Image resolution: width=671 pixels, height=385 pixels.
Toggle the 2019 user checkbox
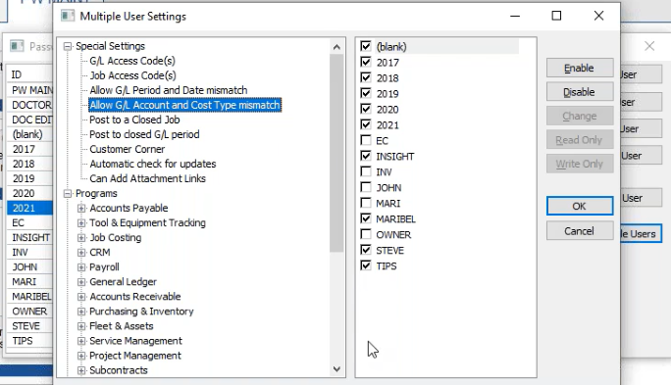[366, 93]
